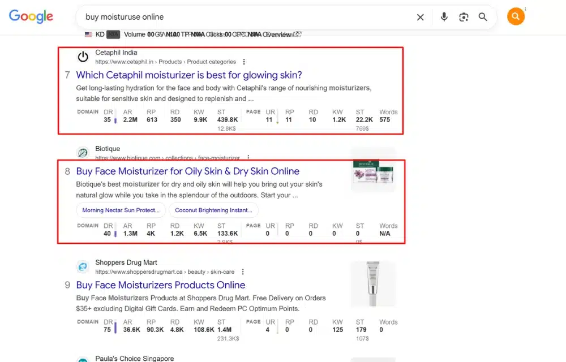
Task: Click the cetaphil.in URL breadcrumb
Action: coord(165,62)
